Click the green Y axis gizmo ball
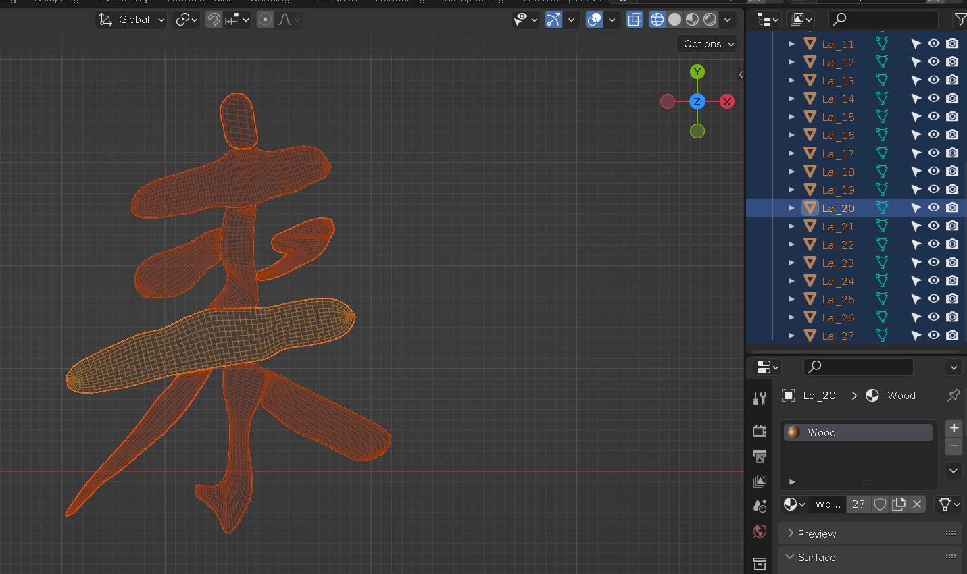 [x=697, y=72]
